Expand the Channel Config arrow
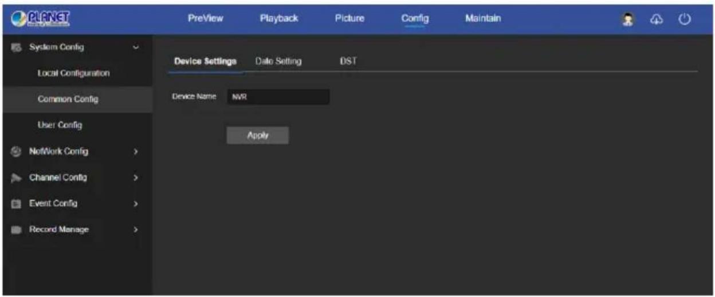Screen dimensions: 715x297 click(135, 178)
